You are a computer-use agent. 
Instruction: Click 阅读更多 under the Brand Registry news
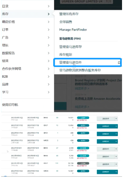click(x=82, y=88)
